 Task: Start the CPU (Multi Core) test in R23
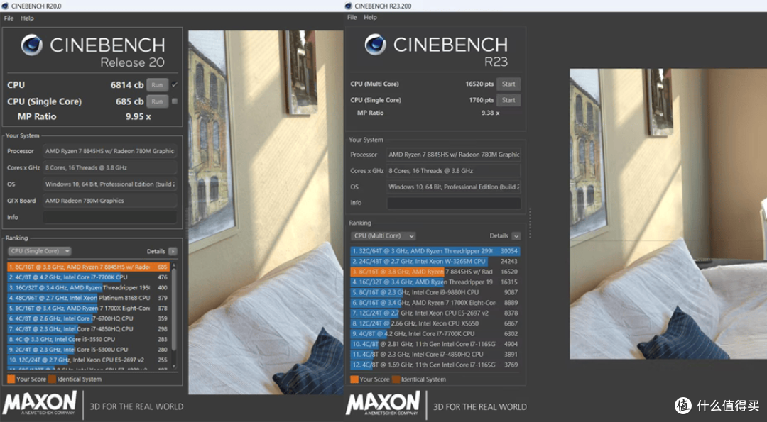point(508,84)
